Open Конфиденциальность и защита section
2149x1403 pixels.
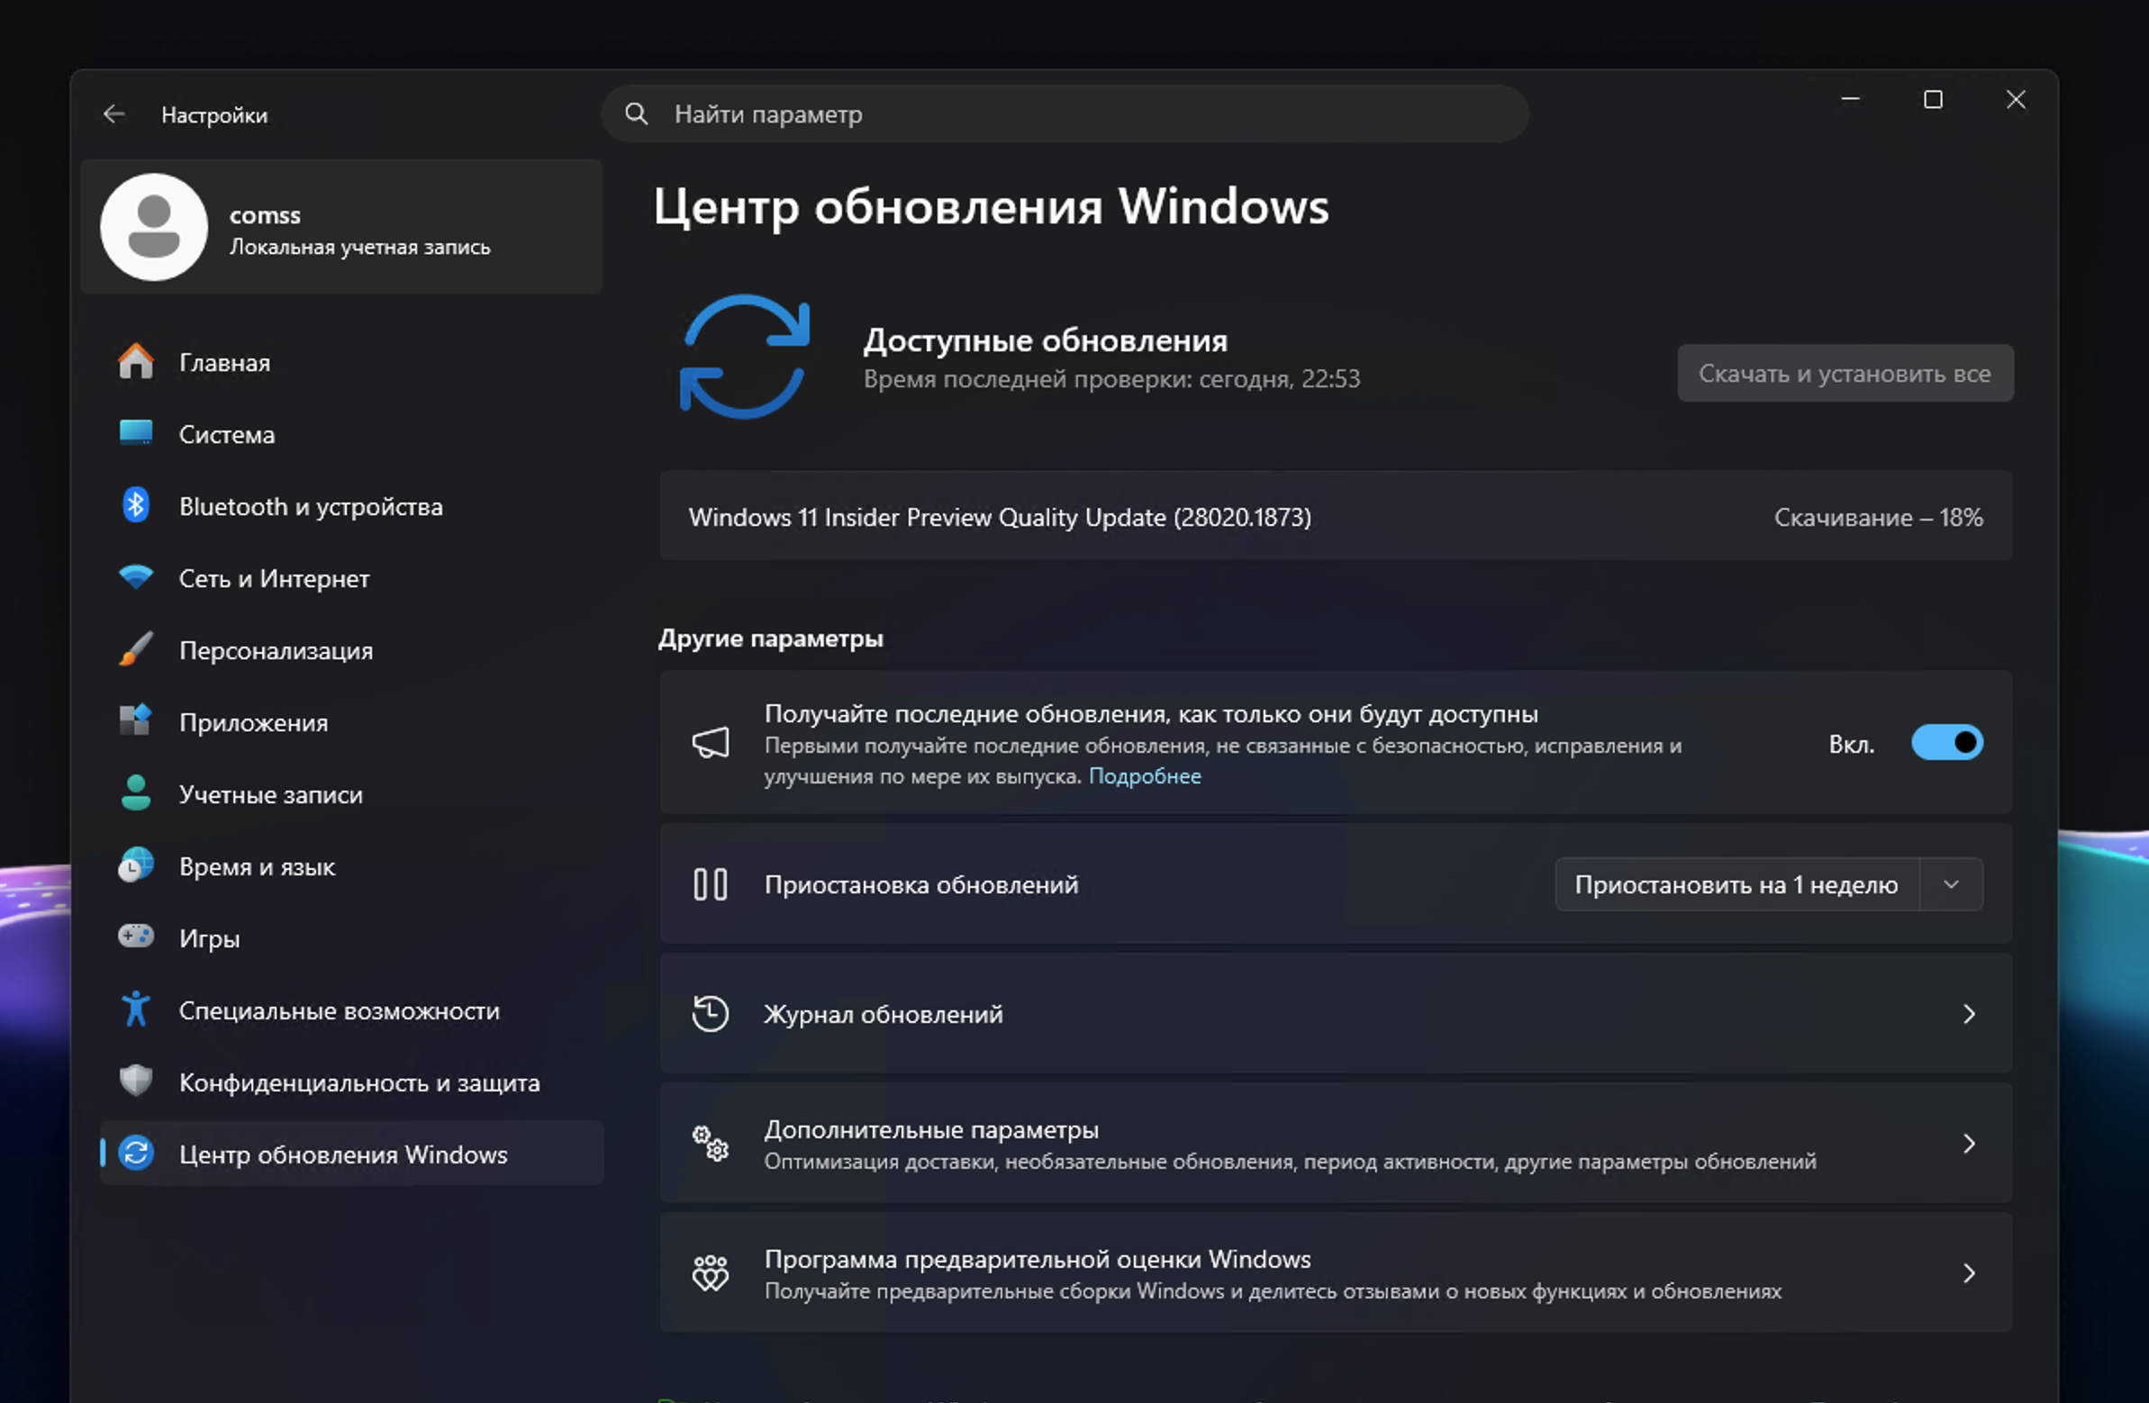tap(351, 1082)
